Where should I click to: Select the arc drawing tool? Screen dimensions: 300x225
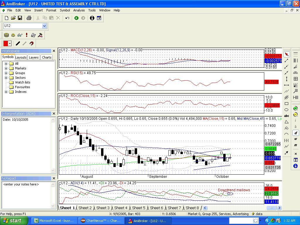[287, 134]
